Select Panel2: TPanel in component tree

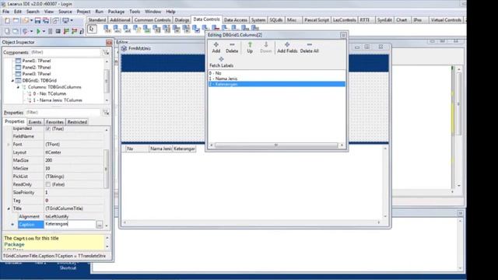[x=37, y=68]
